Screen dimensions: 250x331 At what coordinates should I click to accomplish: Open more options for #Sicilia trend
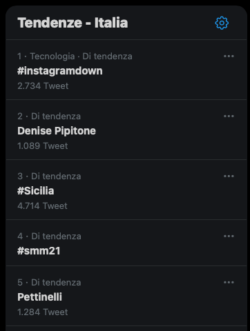pos(229,176)
